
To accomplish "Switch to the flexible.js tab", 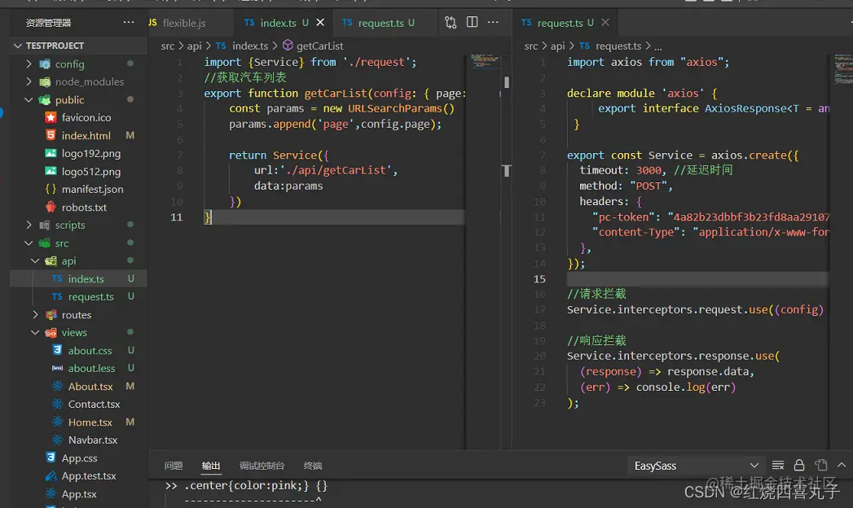I will tap(184, 23).
